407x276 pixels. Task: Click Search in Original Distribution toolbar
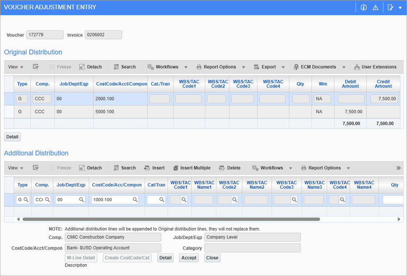click(x=125, y=67)
